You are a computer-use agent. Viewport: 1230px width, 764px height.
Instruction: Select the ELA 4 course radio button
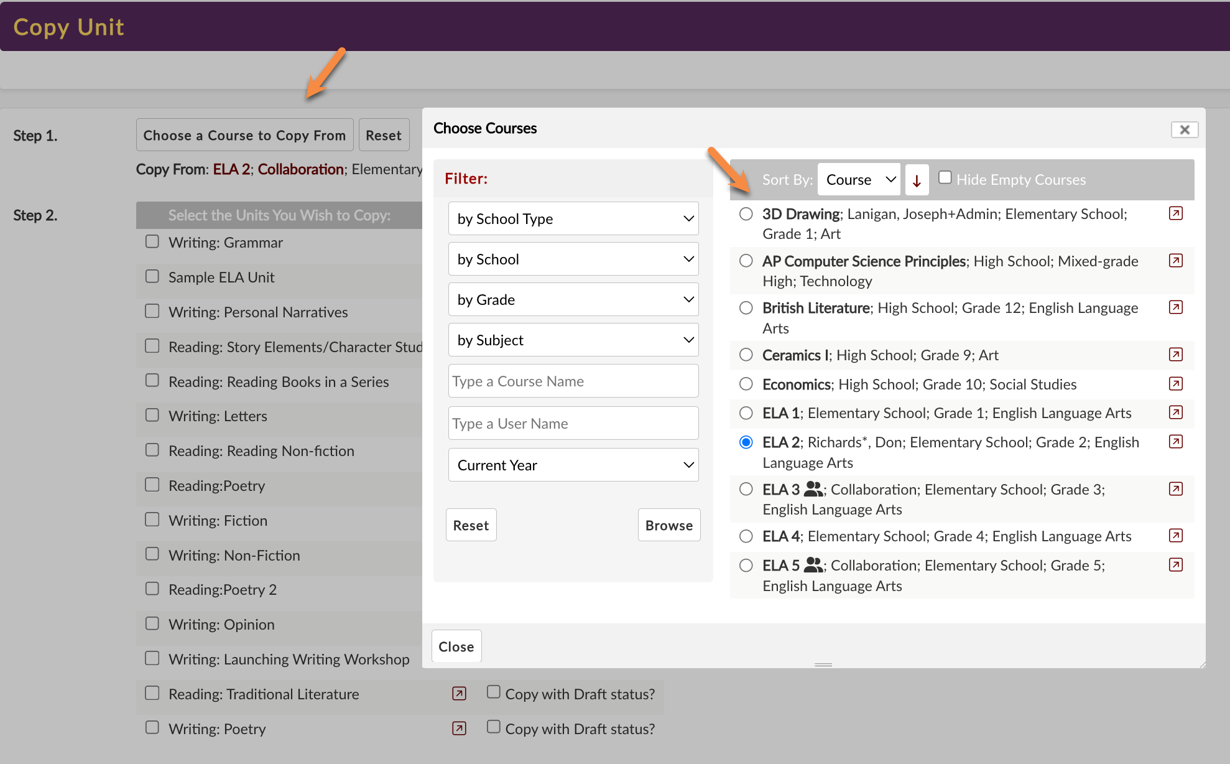click(746, 536)
